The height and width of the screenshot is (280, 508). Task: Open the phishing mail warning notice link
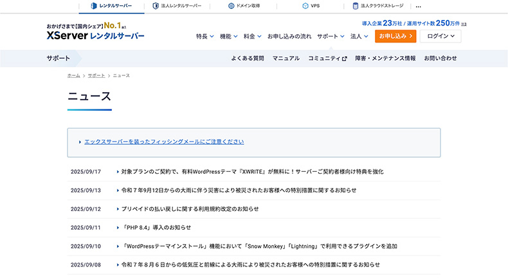(x=164, y=142)
